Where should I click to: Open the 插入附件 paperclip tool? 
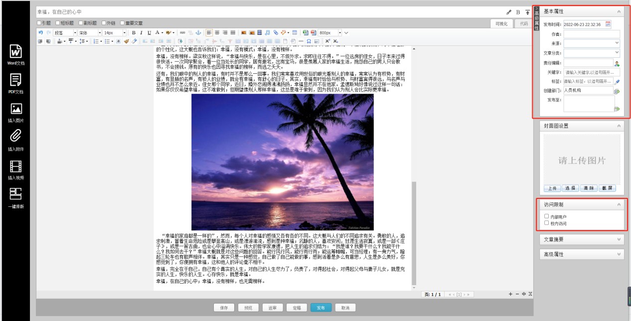click(x=15, y=141)
